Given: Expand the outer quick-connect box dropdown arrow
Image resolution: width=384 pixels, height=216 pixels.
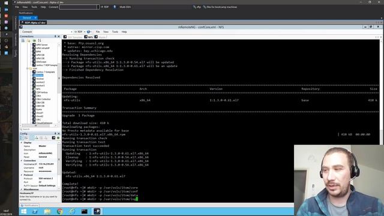Looking at the screenshot, I should pyautogui.click(x=98, y=7).
